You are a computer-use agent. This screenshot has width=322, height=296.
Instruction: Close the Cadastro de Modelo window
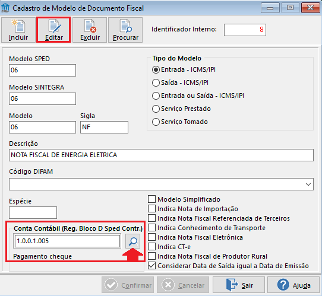coord(310,8)
